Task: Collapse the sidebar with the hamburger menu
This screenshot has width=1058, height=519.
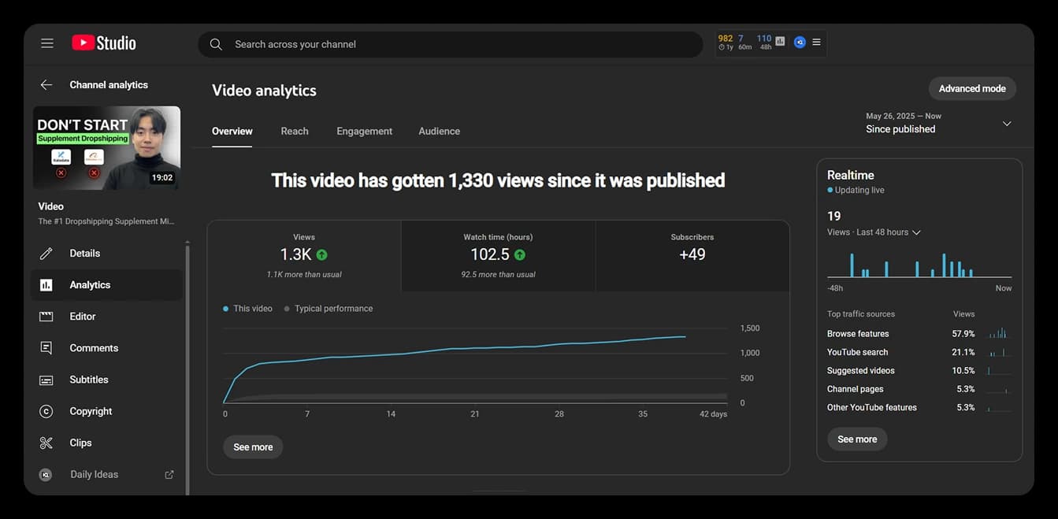Action: pyautogui.click(x=46, y=43)
